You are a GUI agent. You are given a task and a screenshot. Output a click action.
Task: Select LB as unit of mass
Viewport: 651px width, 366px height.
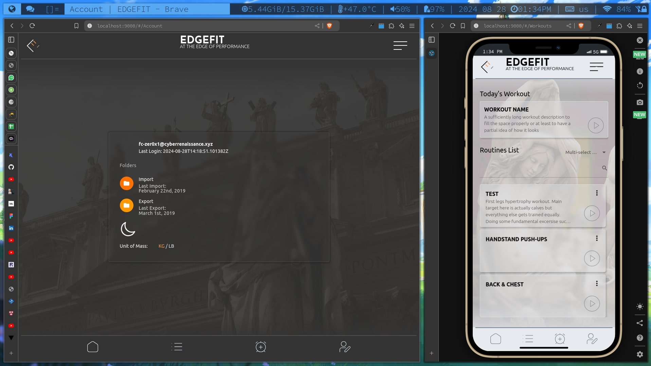tap(171, 246)
